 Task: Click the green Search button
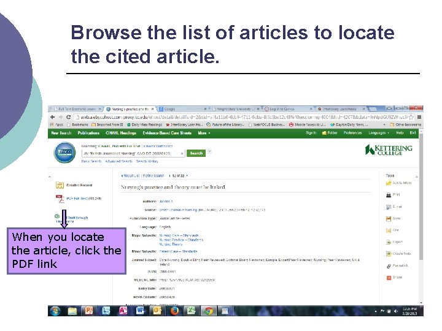196,153
